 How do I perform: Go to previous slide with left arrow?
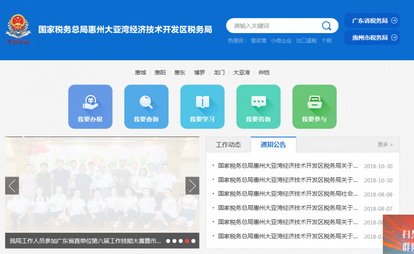12,186
